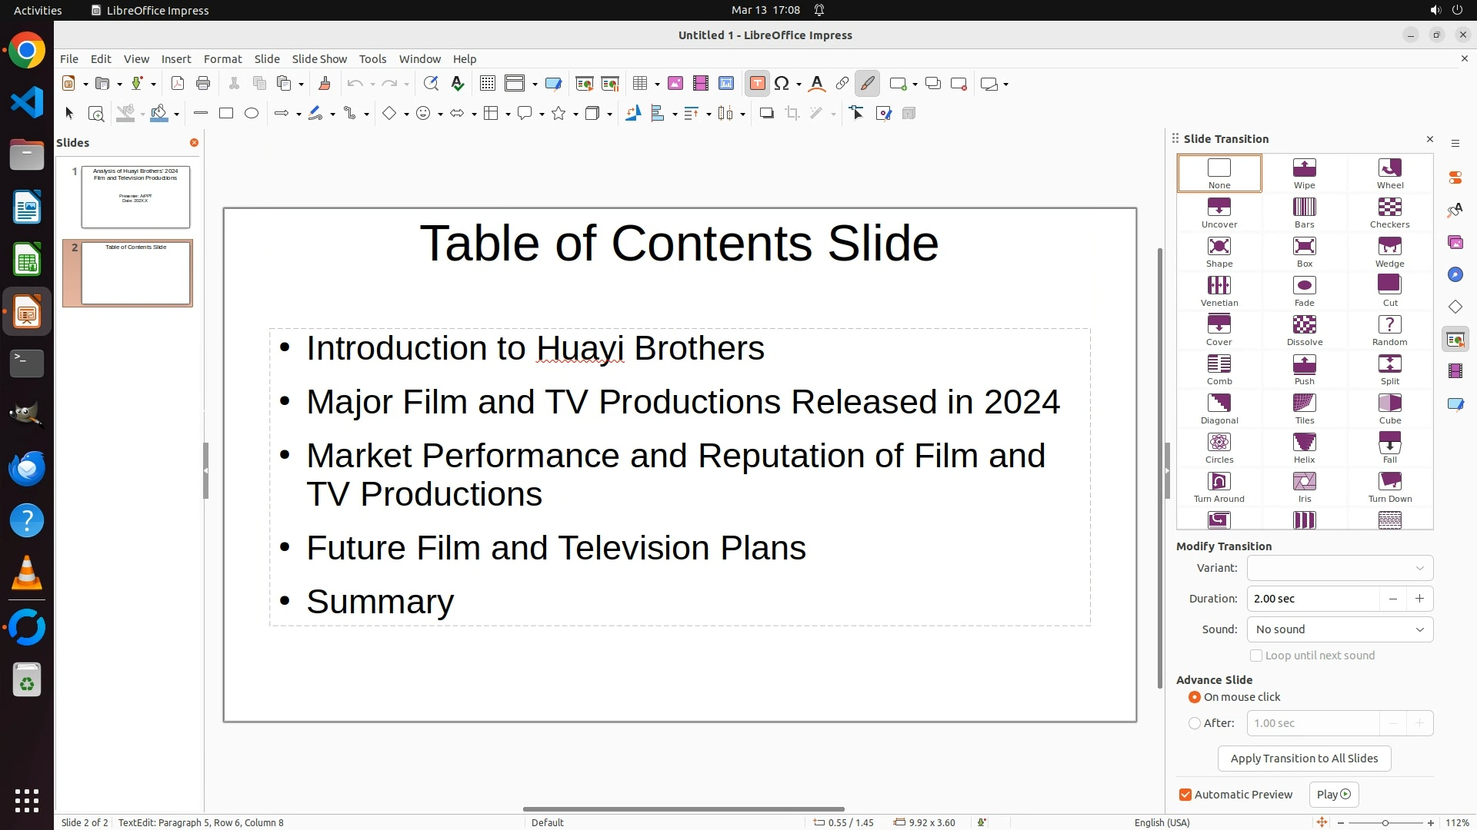Open the Format menu
This screenshot has height=830, width=1477.
(222, 59)
